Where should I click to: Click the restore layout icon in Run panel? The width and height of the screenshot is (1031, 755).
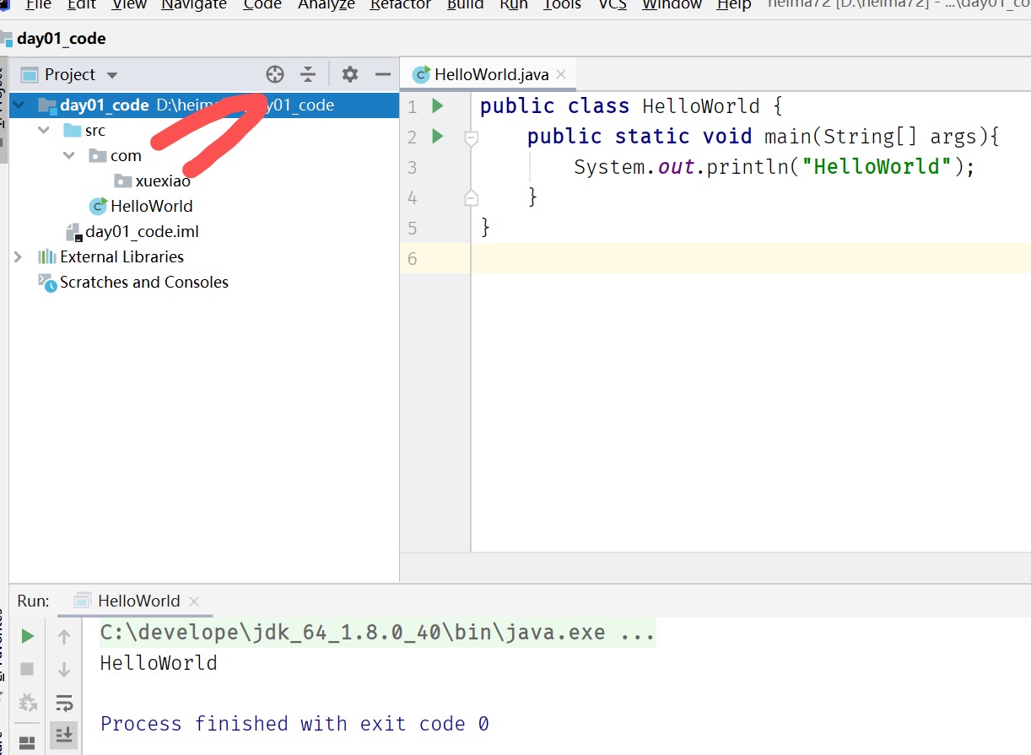click(x=28, y=743)
